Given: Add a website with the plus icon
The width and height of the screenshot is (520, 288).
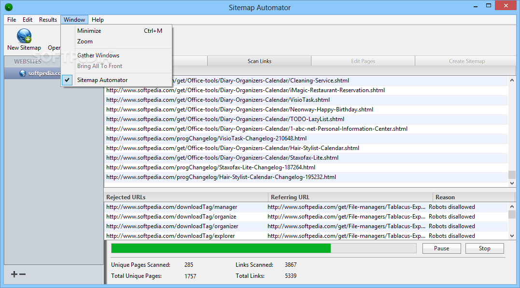Looking at the screenshot, I should (x=14, y=274).
